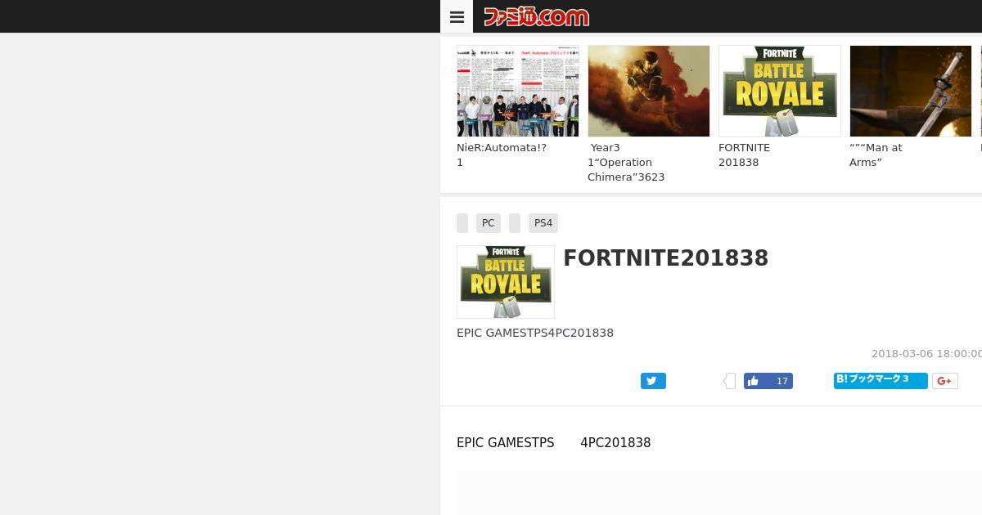The height and width of the screenshot is (515, 982).
Task: Add Hatena bookmark with B! button
Action: [x=881, y=380]
